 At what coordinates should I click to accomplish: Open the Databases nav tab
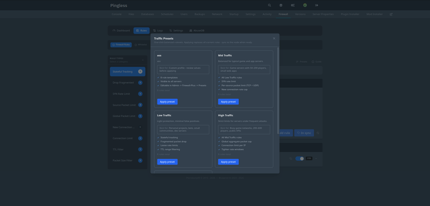[147, 14]
